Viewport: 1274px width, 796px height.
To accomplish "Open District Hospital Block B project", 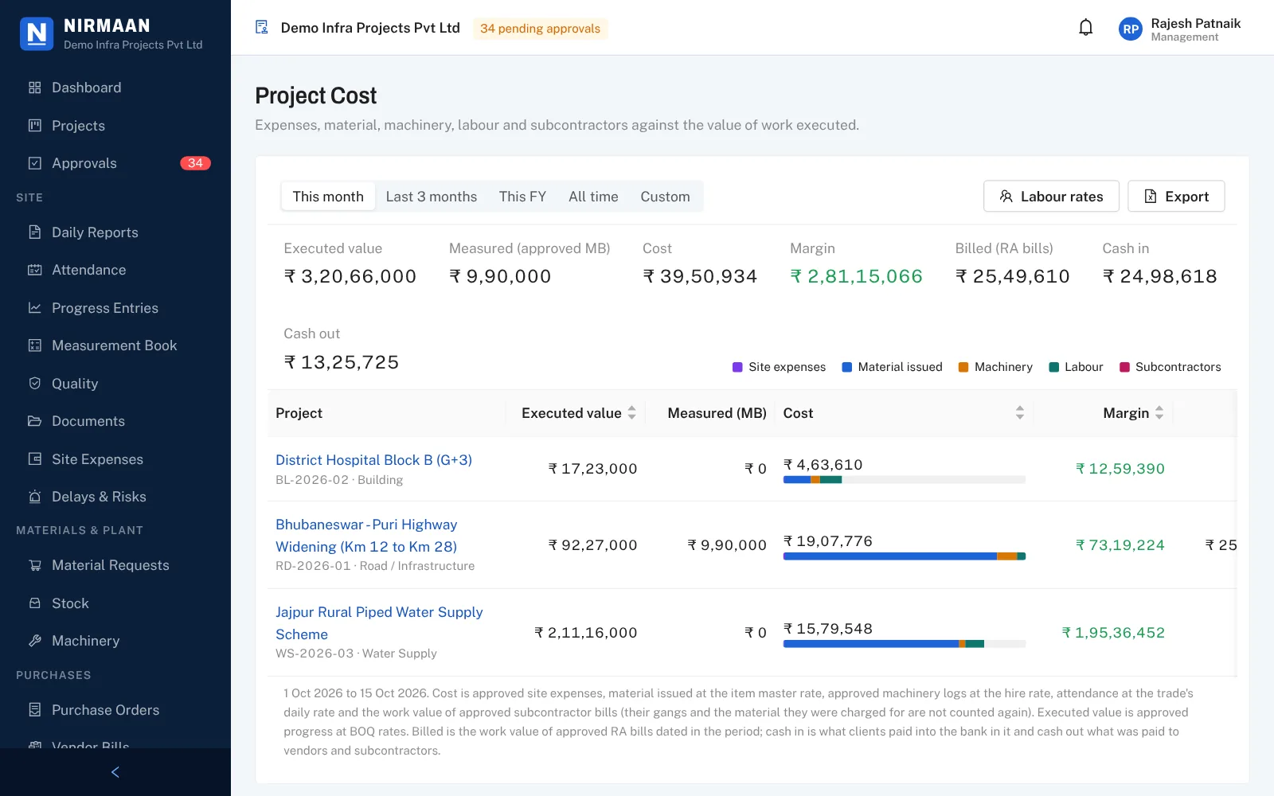I will click(373, 460).
